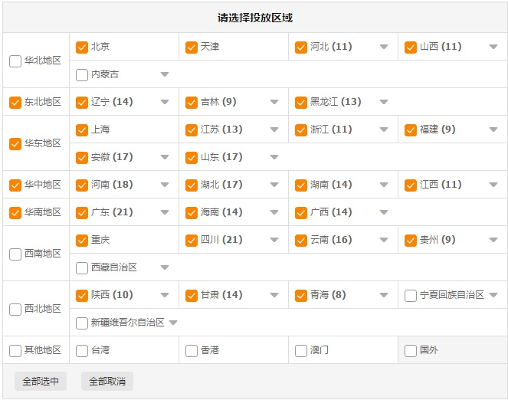
Task: Select the 国外 checkbox
Action: point(411,350)
